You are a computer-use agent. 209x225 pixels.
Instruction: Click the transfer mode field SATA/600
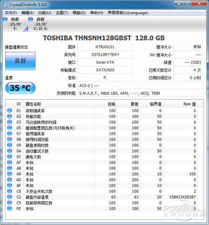105,70
